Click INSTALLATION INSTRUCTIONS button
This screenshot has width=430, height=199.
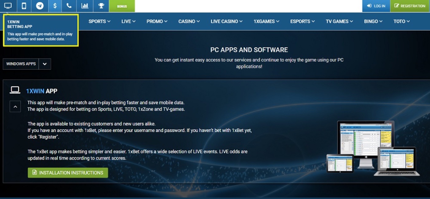coord(68,173)
